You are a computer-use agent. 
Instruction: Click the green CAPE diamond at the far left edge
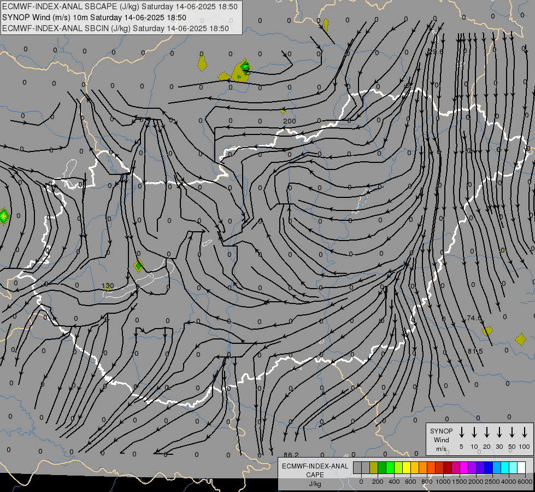pyautogui.click(x=4, y=216)
